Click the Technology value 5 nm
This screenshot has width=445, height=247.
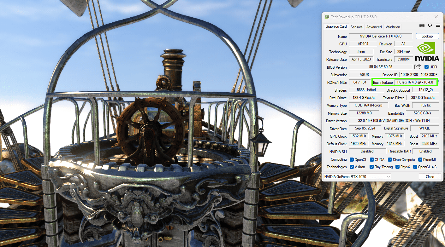coord(361,52)
